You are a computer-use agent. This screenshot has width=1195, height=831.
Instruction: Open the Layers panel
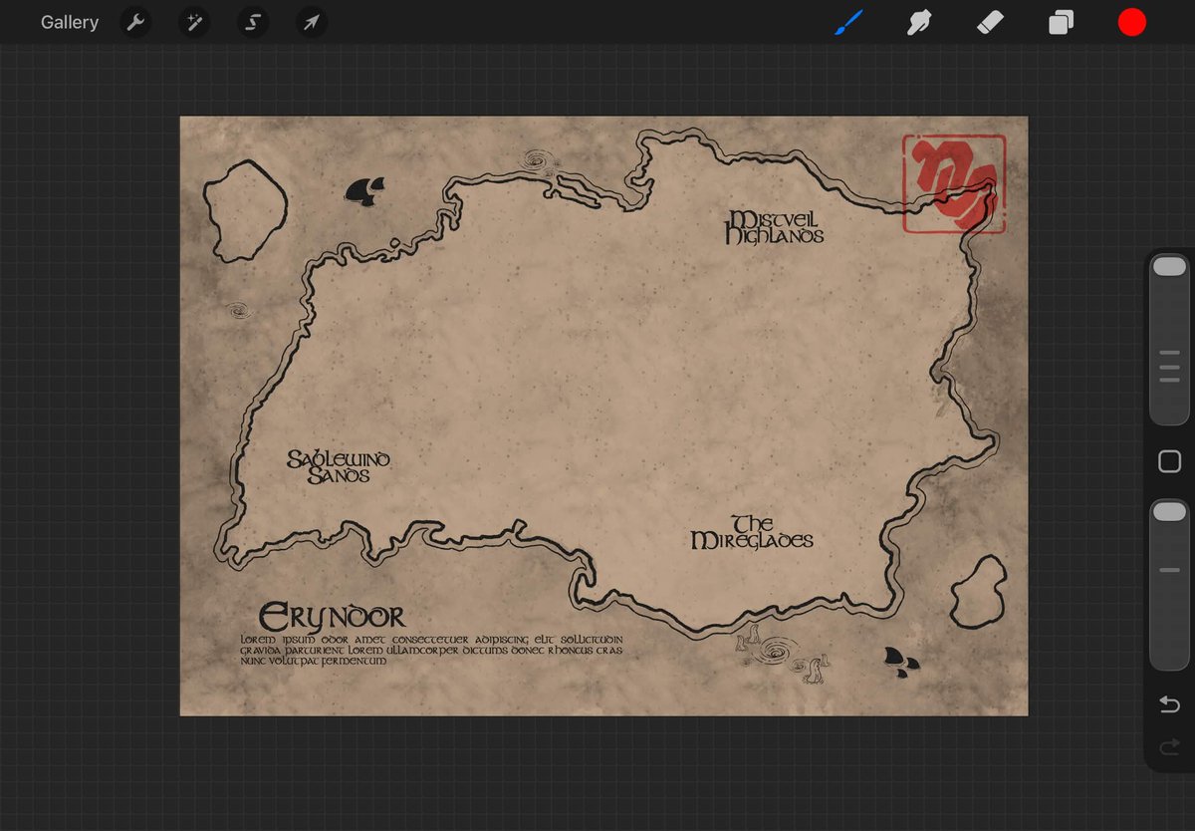coord(1062,22)
